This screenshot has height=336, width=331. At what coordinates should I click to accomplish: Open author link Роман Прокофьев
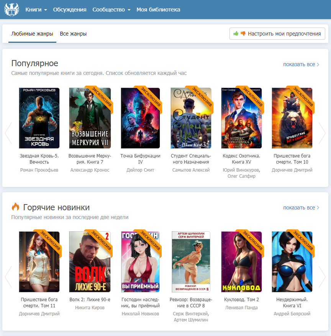click(39, 170)
